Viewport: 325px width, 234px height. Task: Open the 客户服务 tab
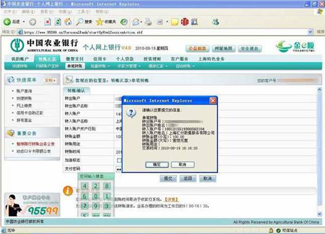tap(179, 59)
